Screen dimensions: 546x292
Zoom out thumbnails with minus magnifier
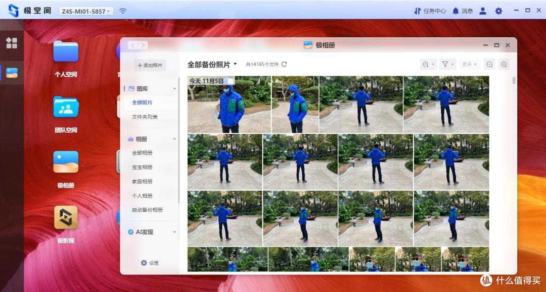coord(489,64)
